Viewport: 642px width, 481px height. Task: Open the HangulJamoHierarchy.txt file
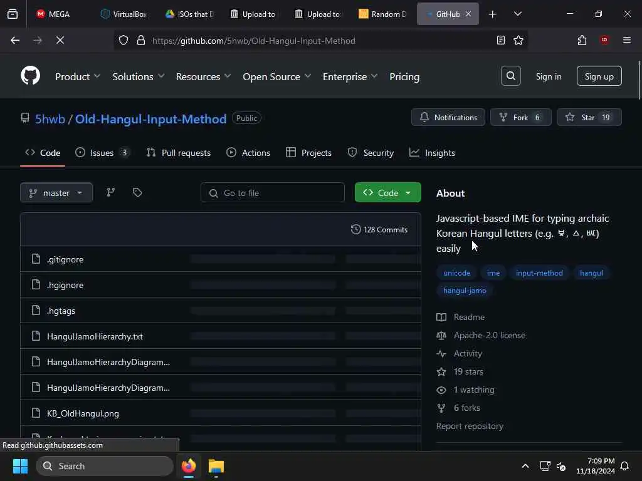[95, 336]
